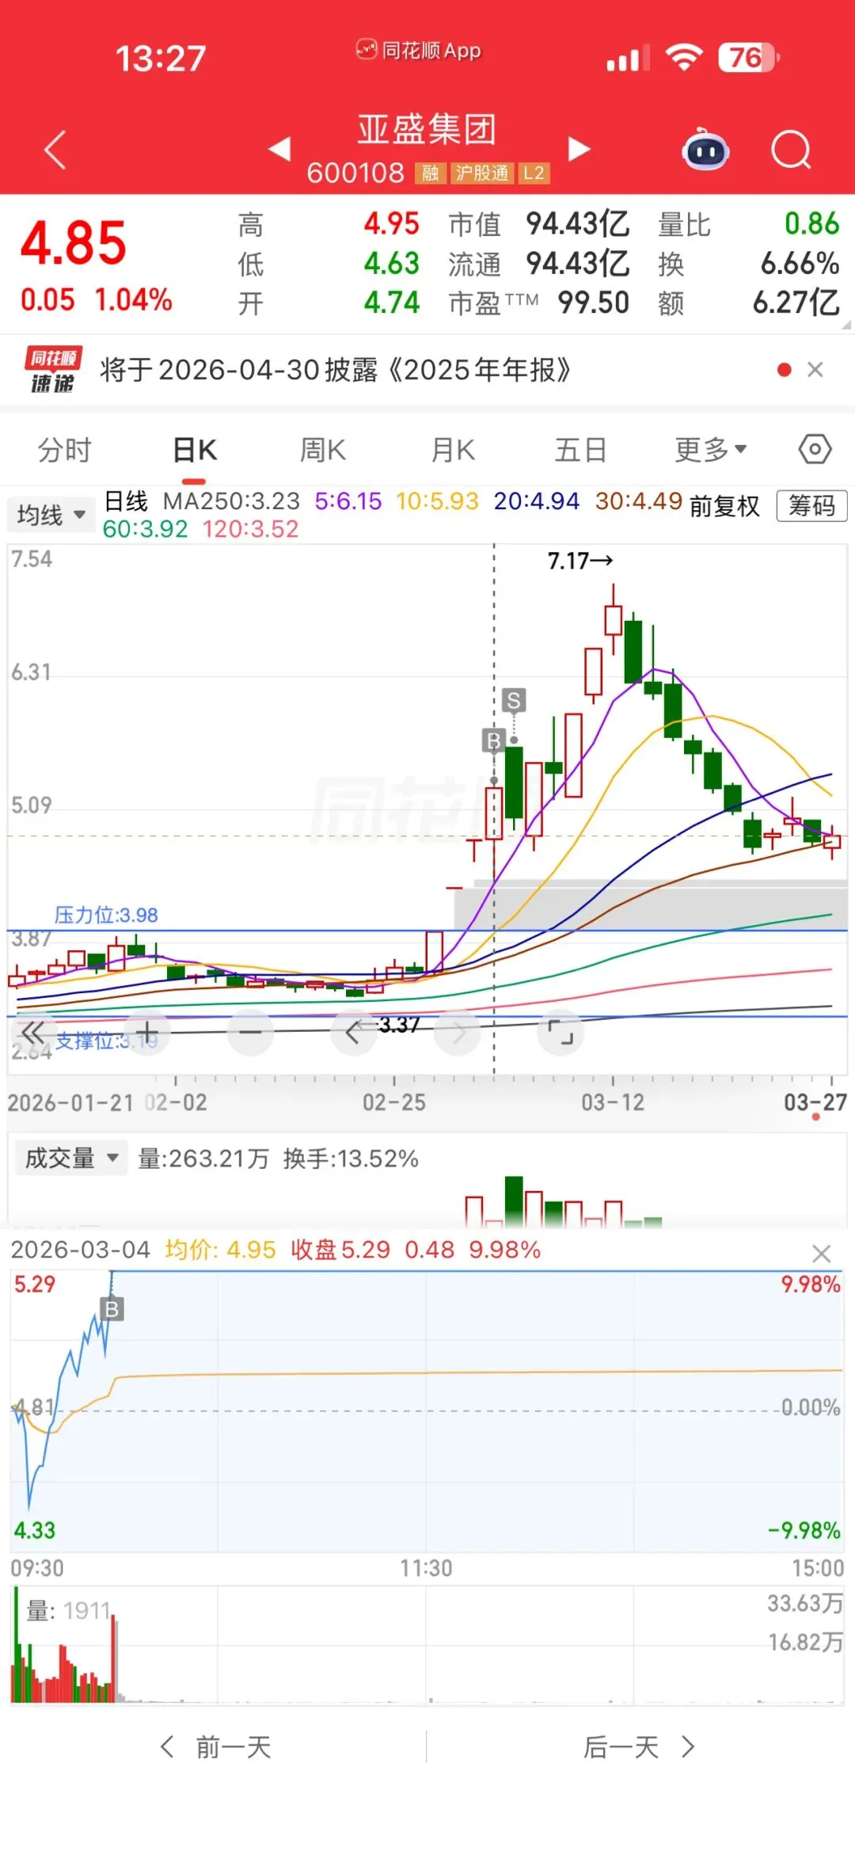Tap the MA250:3.23 indicator label
Viewport: 855px width, 1854px height.
[231, 501]
